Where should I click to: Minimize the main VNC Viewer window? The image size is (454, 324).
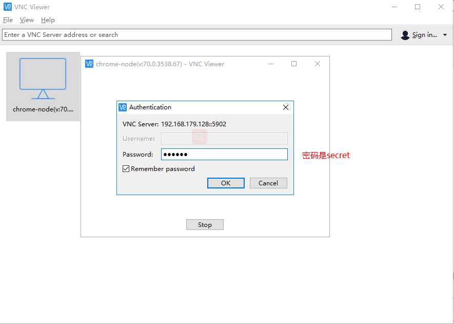[394, 7]
